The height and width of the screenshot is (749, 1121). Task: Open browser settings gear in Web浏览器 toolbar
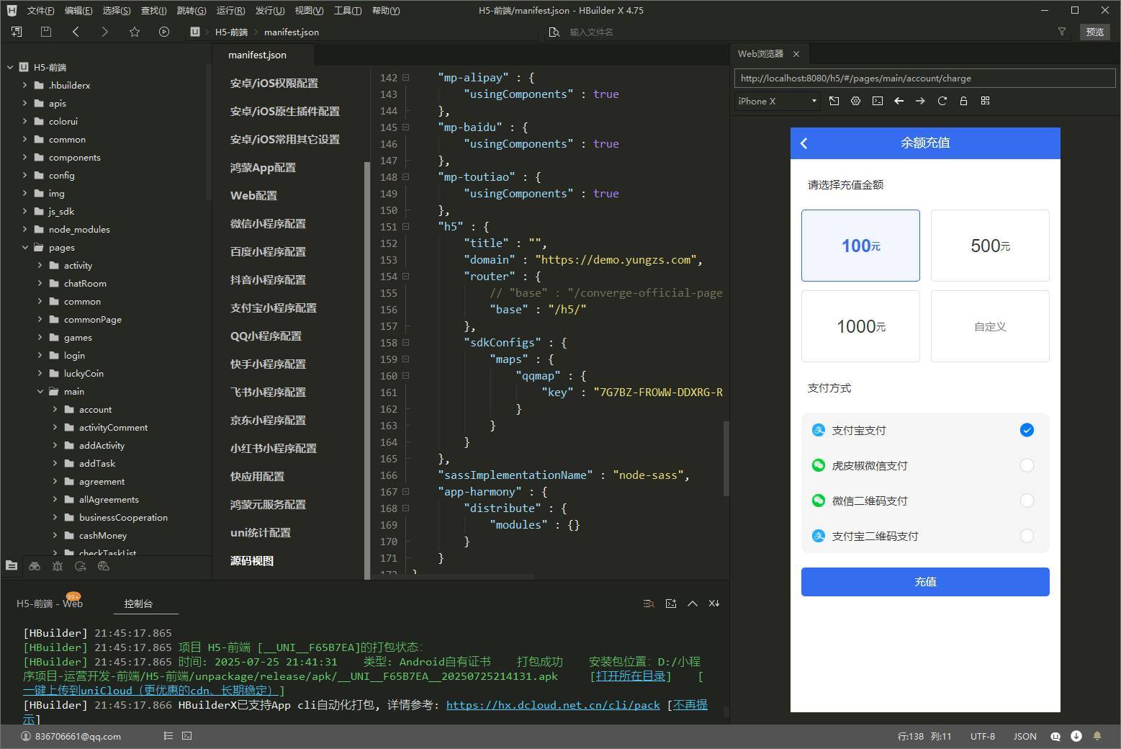click(x=855, y=101)
